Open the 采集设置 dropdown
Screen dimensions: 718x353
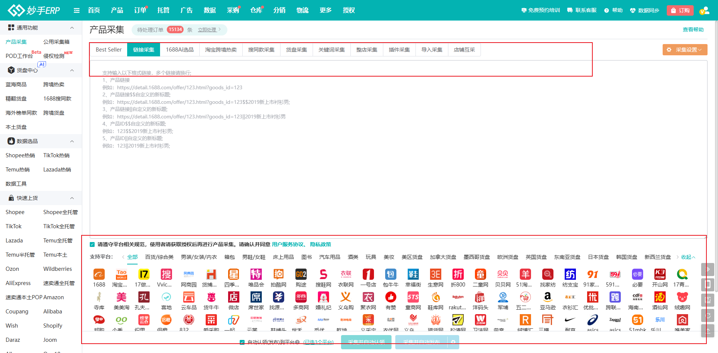click(x=685, y=50)
